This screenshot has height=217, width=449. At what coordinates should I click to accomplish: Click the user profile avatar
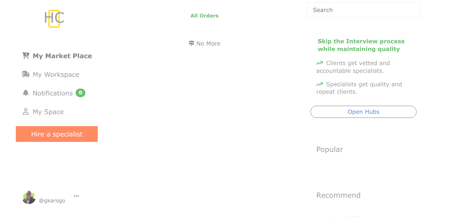29,197
